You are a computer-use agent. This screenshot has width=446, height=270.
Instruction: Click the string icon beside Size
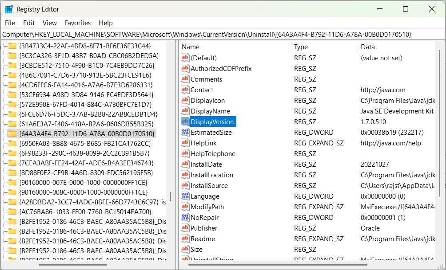[185, 250]
